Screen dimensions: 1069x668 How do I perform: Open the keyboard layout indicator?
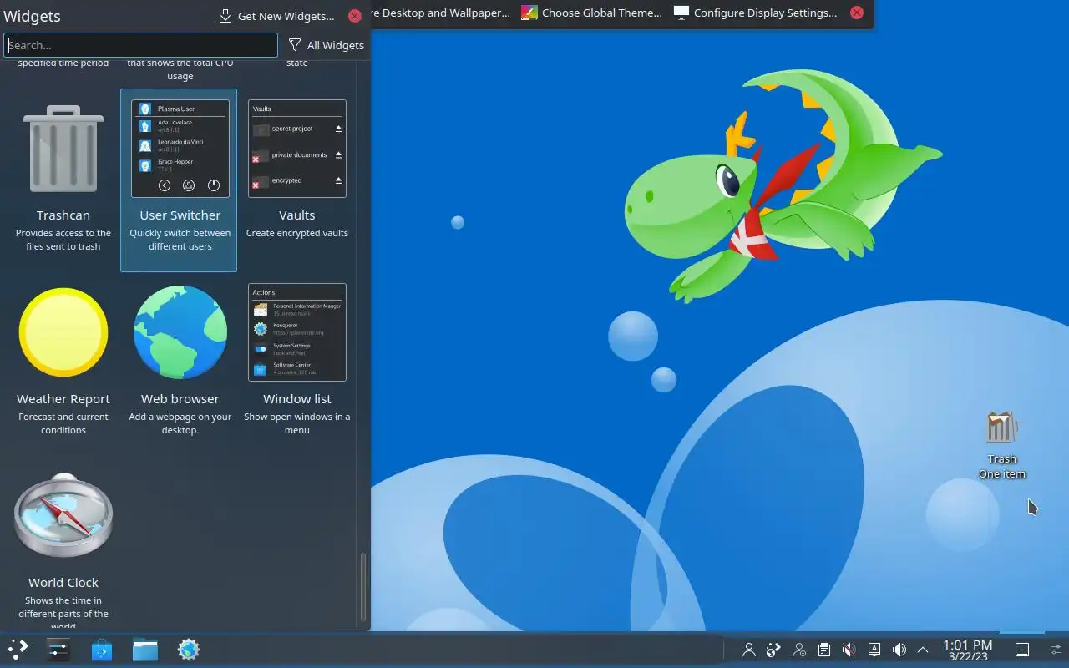(x=874, y=650)
